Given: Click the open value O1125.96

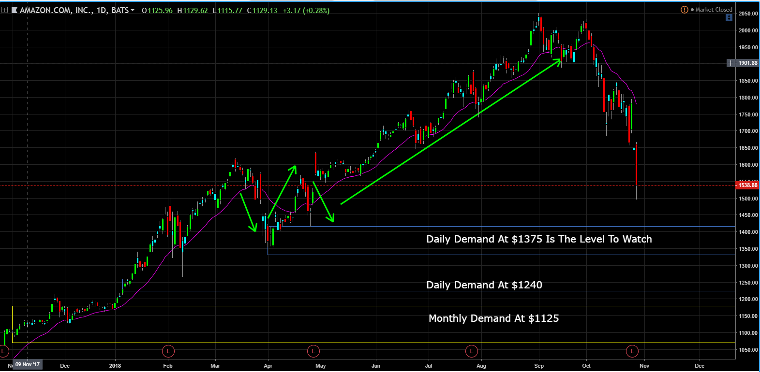Looking at the screenshot, I should point(157,10).
